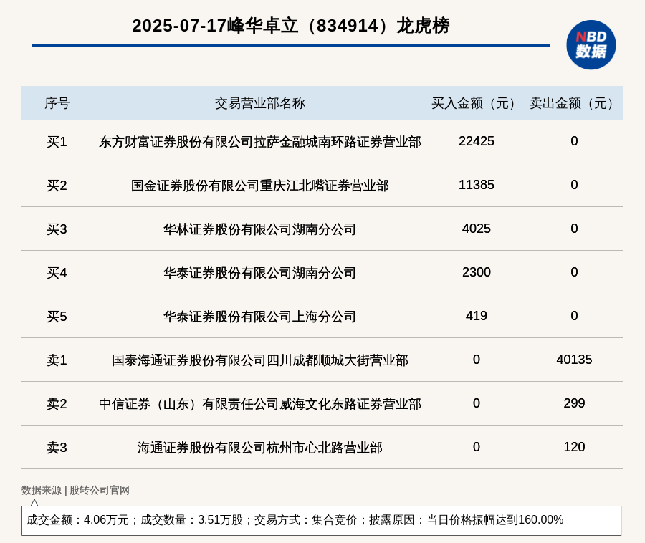Click the 卖3 row label
The height and width of the screenshot is (543, 645).
pyautogui.click(x=57, y=447)
